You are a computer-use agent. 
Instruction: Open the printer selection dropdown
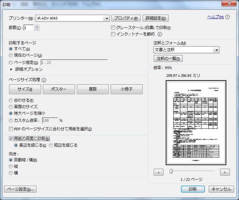106,19
